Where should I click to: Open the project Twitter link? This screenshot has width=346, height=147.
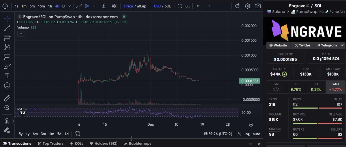(302, 45)
